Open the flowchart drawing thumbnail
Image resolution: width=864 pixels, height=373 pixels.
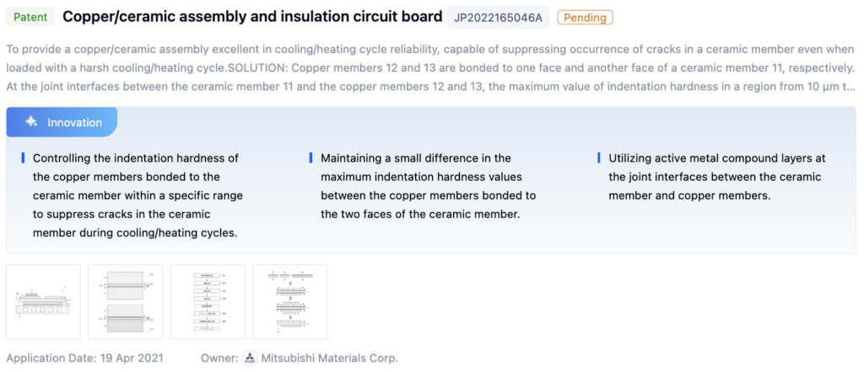[208, 301]
